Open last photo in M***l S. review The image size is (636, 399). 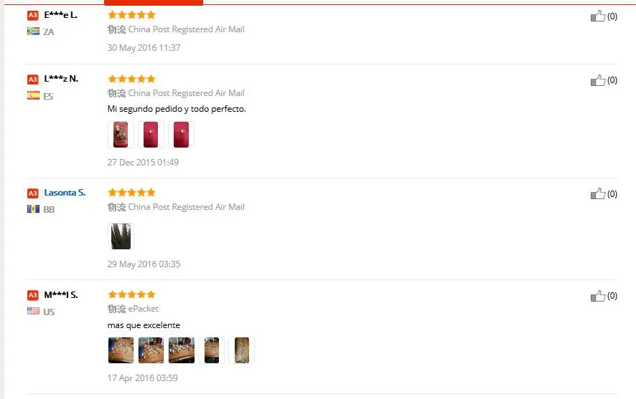tap(241, 350)
